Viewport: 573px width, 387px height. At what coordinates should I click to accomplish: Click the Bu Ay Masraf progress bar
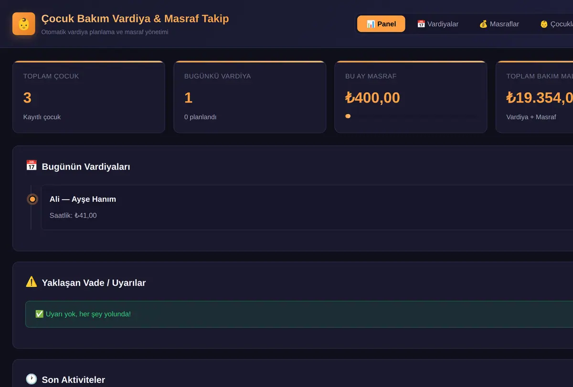[x=411, y=116]
